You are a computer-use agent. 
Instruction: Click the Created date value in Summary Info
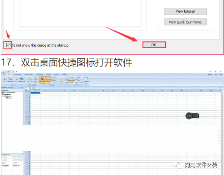point(18,157)
